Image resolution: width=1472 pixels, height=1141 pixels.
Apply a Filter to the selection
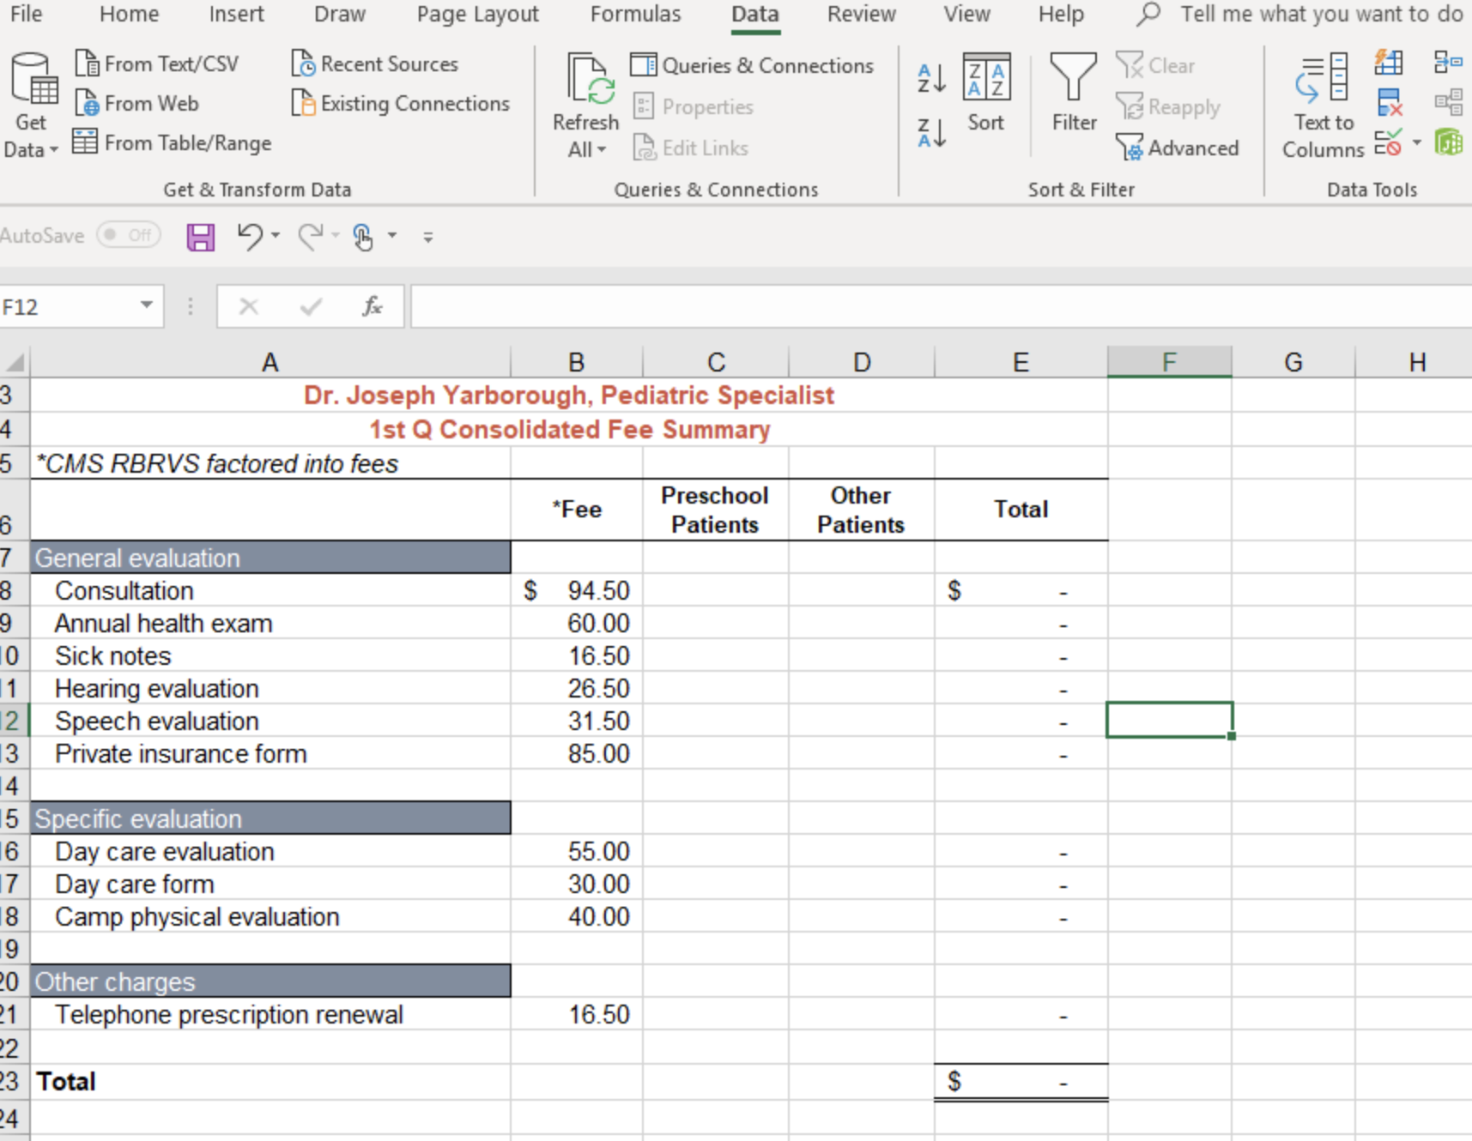1074,94
